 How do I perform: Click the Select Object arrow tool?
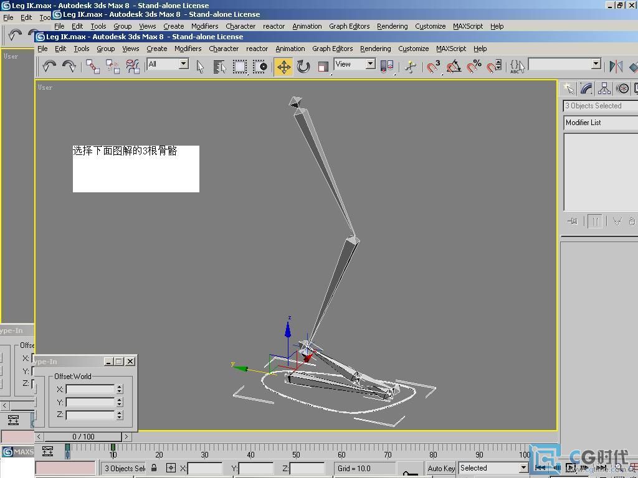[x=200, y=67]
